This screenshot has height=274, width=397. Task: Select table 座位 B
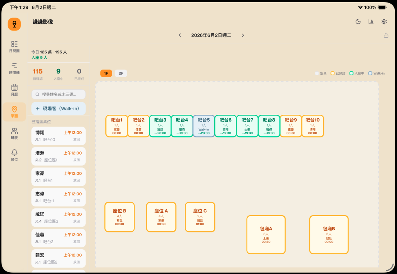point(119,217)
